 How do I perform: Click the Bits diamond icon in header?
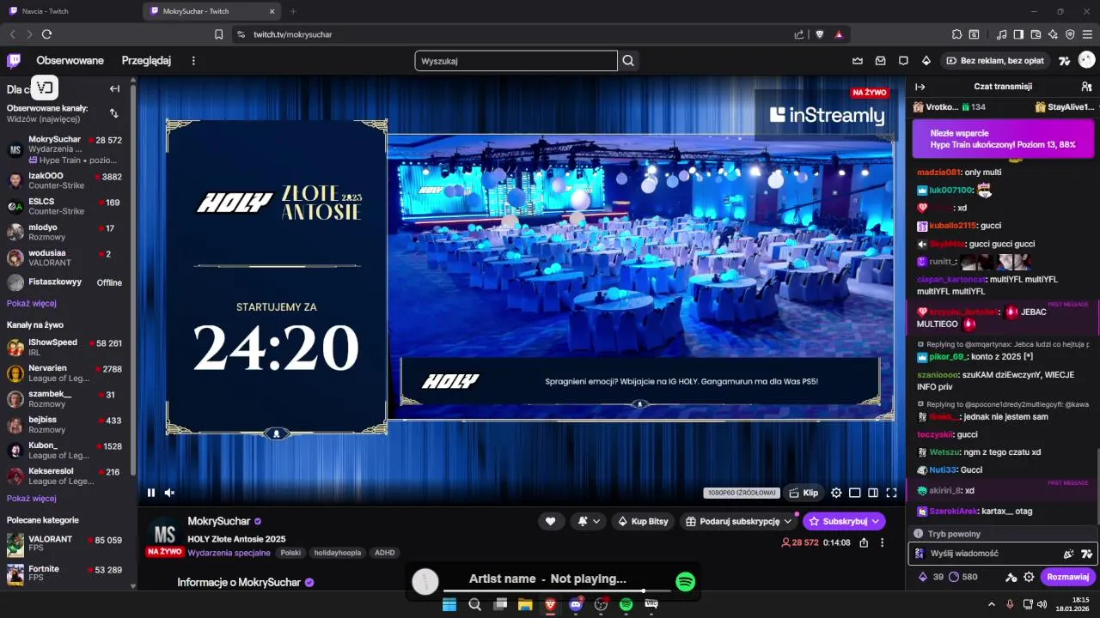tap(926, 61)
